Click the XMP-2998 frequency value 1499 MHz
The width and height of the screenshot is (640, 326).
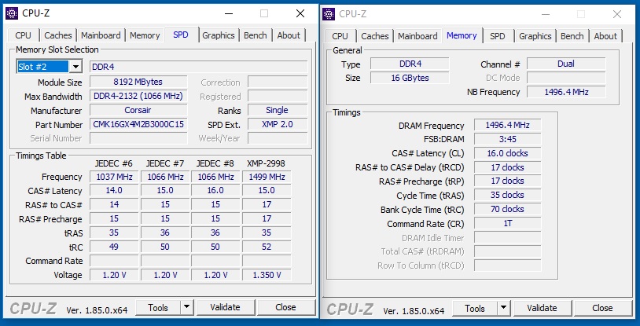coord(267,177)
